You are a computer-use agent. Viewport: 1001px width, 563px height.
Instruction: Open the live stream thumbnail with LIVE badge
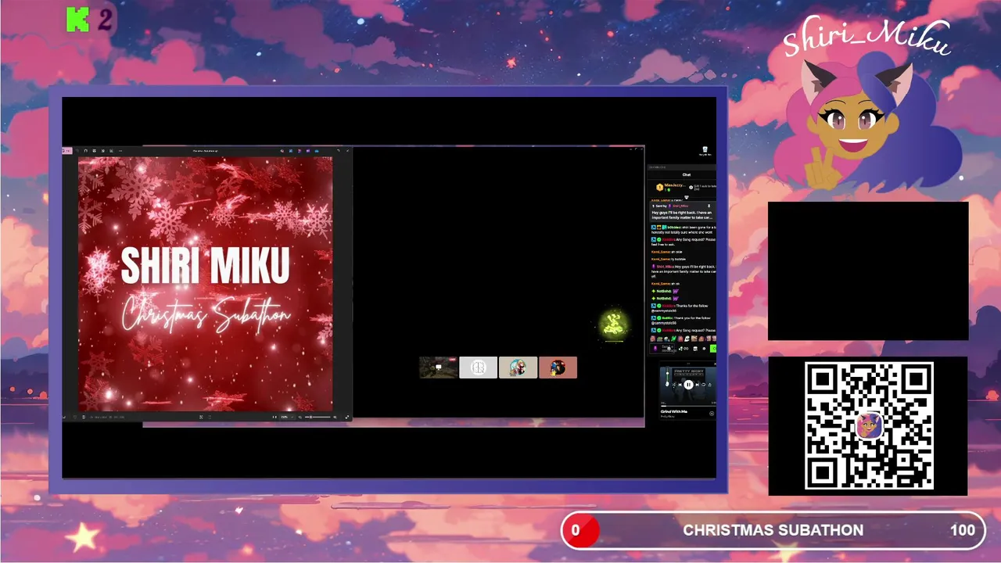(439, 368)
